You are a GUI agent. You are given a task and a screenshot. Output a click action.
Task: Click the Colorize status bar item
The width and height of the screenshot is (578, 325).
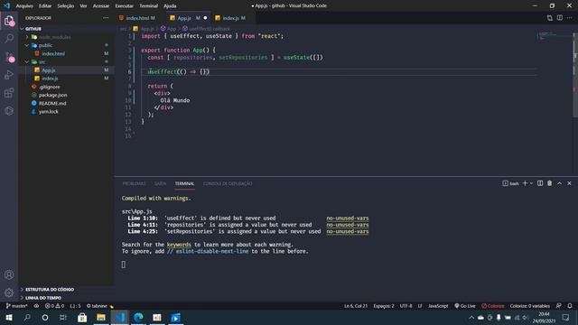[493, 306]
